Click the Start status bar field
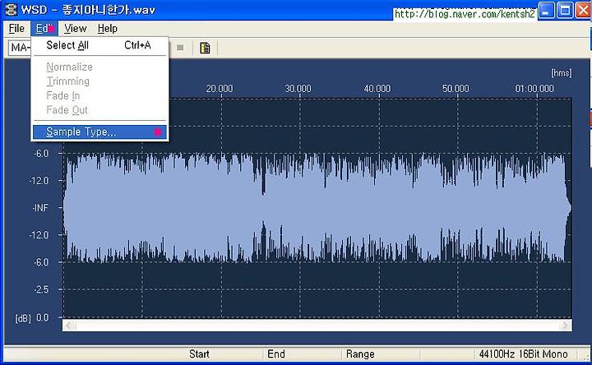592x365 pixels. [x=199, y=354]
